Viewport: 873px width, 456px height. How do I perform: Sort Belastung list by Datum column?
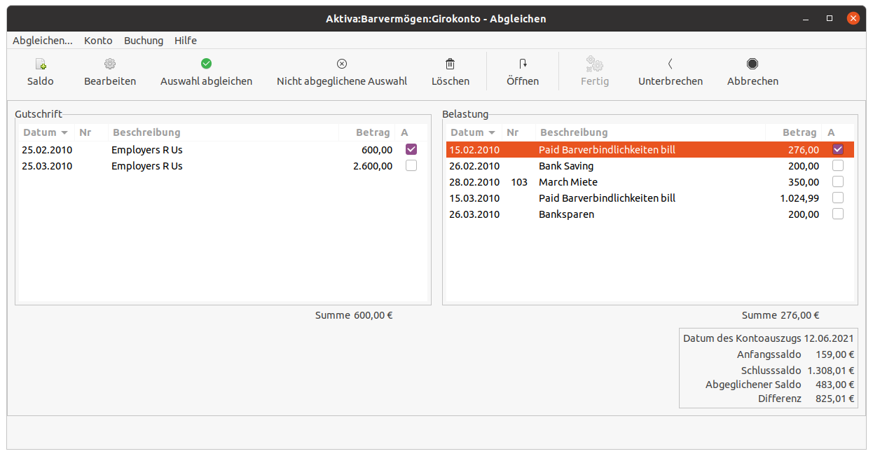[x=472, y=132]
